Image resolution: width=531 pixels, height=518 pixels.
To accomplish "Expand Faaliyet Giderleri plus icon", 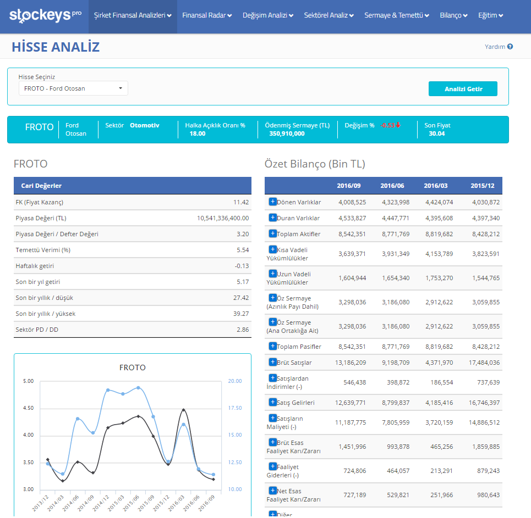I will tap(272, 466).
